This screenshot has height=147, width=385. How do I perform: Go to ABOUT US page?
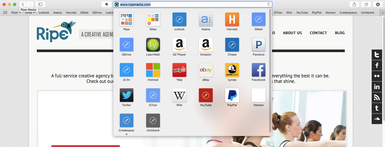[292, 33]
